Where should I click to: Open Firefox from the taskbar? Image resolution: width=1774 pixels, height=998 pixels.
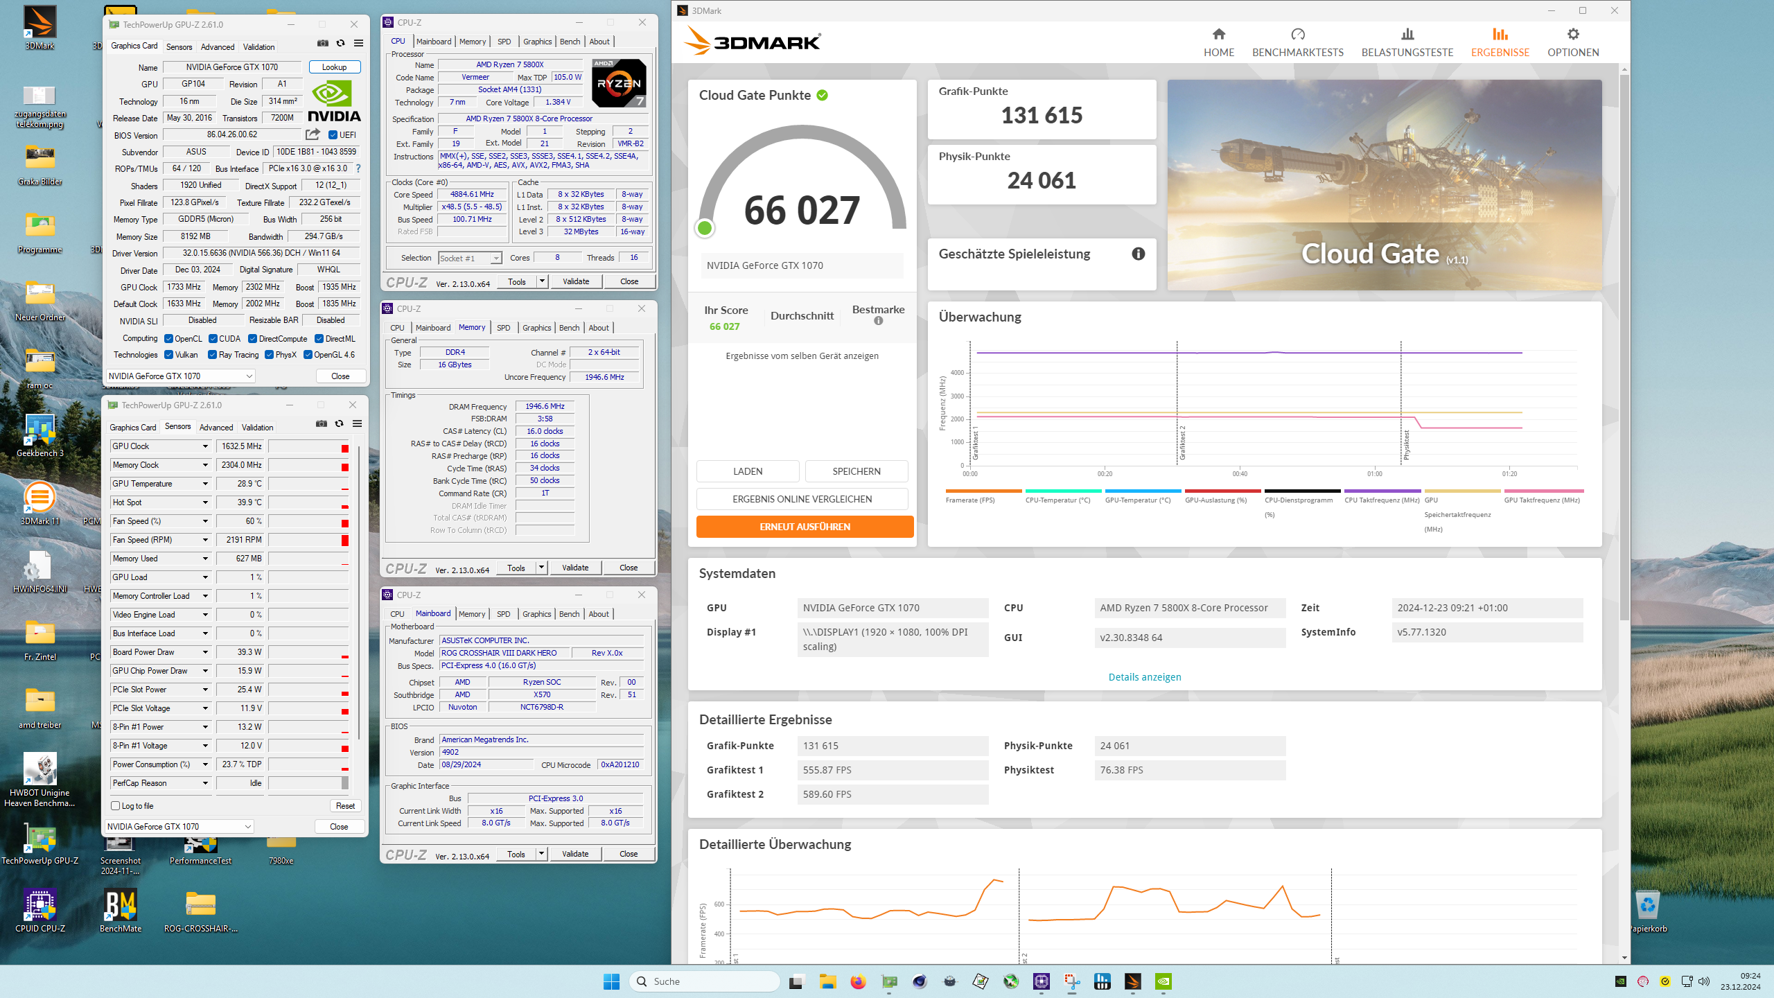pos(858,981)
